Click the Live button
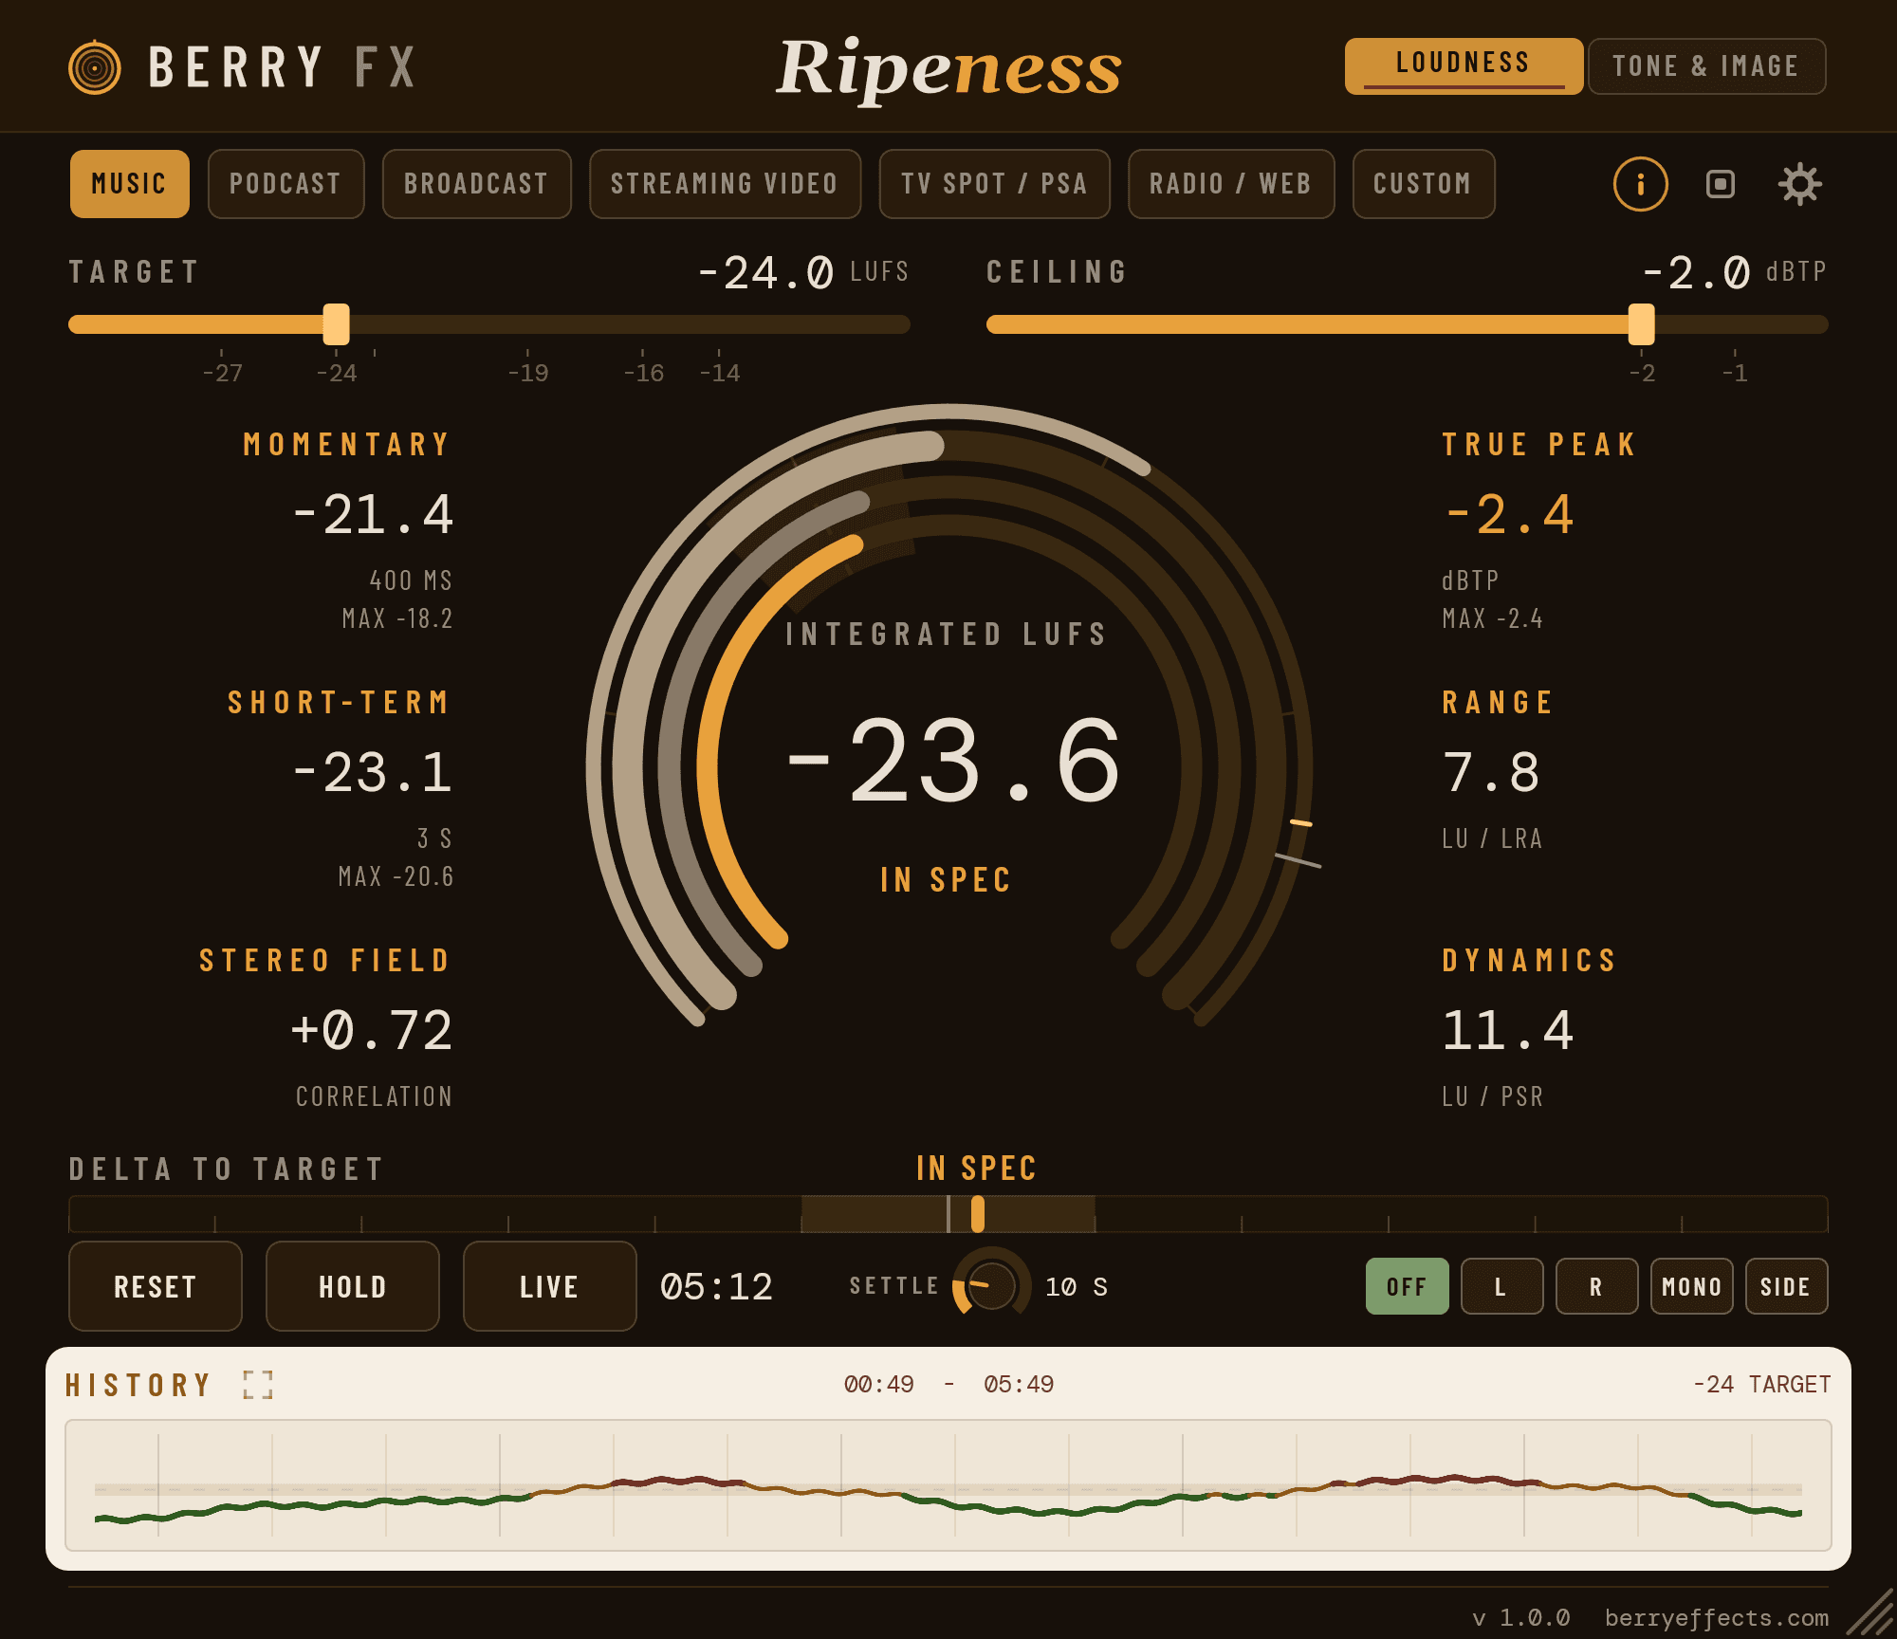This screenshot has width=1897, height=1639. [549, 1286]
